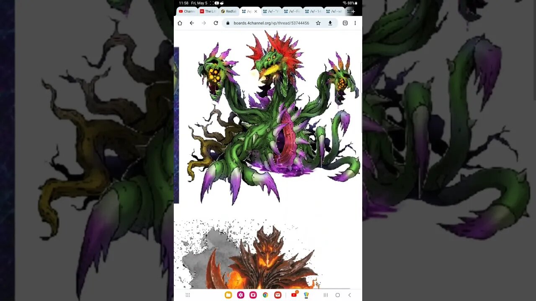The height and width of the screenshot is (301, 536).
Task: Tap the Android back button
Action: [350, 295]
